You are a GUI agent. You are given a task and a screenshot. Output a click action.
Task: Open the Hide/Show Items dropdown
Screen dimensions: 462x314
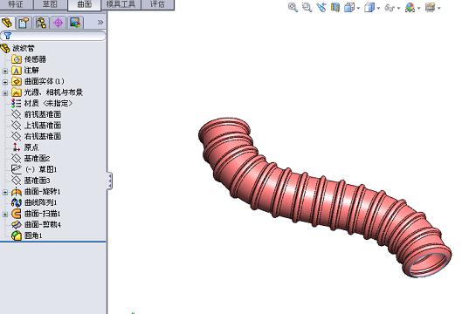point(392,8)
